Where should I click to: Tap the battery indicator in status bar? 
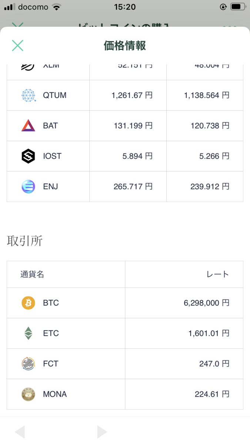coord(238,7)
